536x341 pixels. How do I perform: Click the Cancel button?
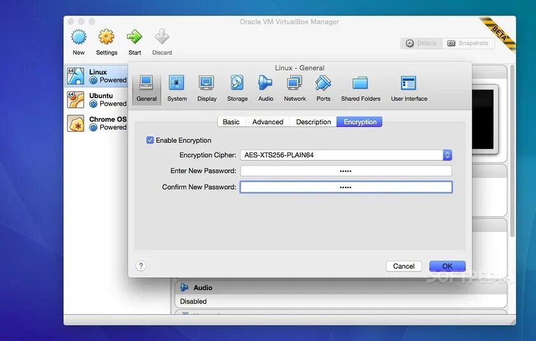point(404,266)
